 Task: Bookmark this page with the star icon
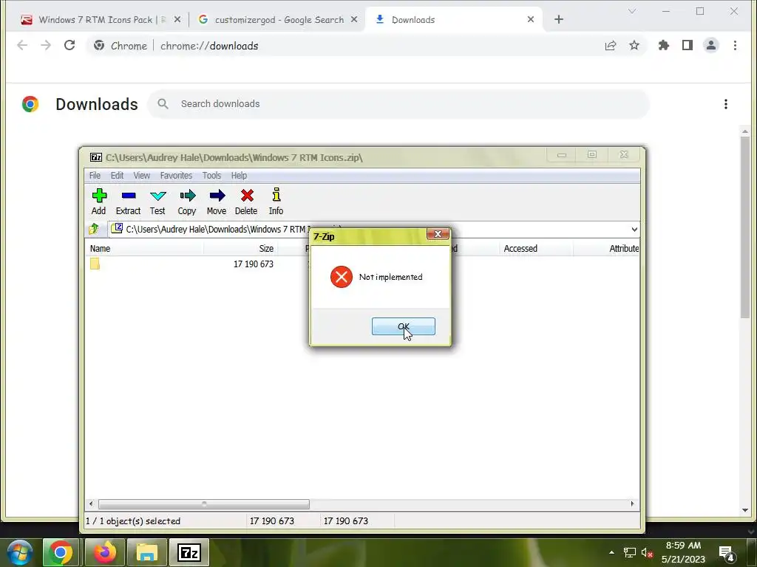click(x=634, y=45)
